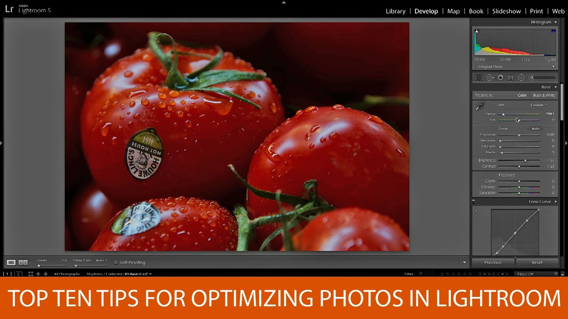Collapse the Basic panel
Screen dimensions: 568x319
pyautogui.click(x=555, y=87)
